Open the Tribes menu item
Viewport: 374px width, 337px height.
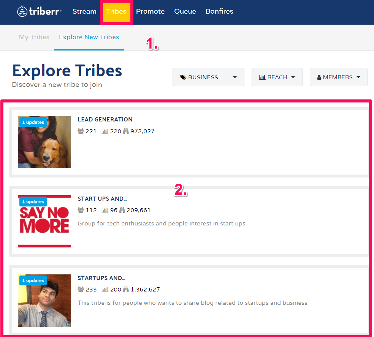point(116,11)
